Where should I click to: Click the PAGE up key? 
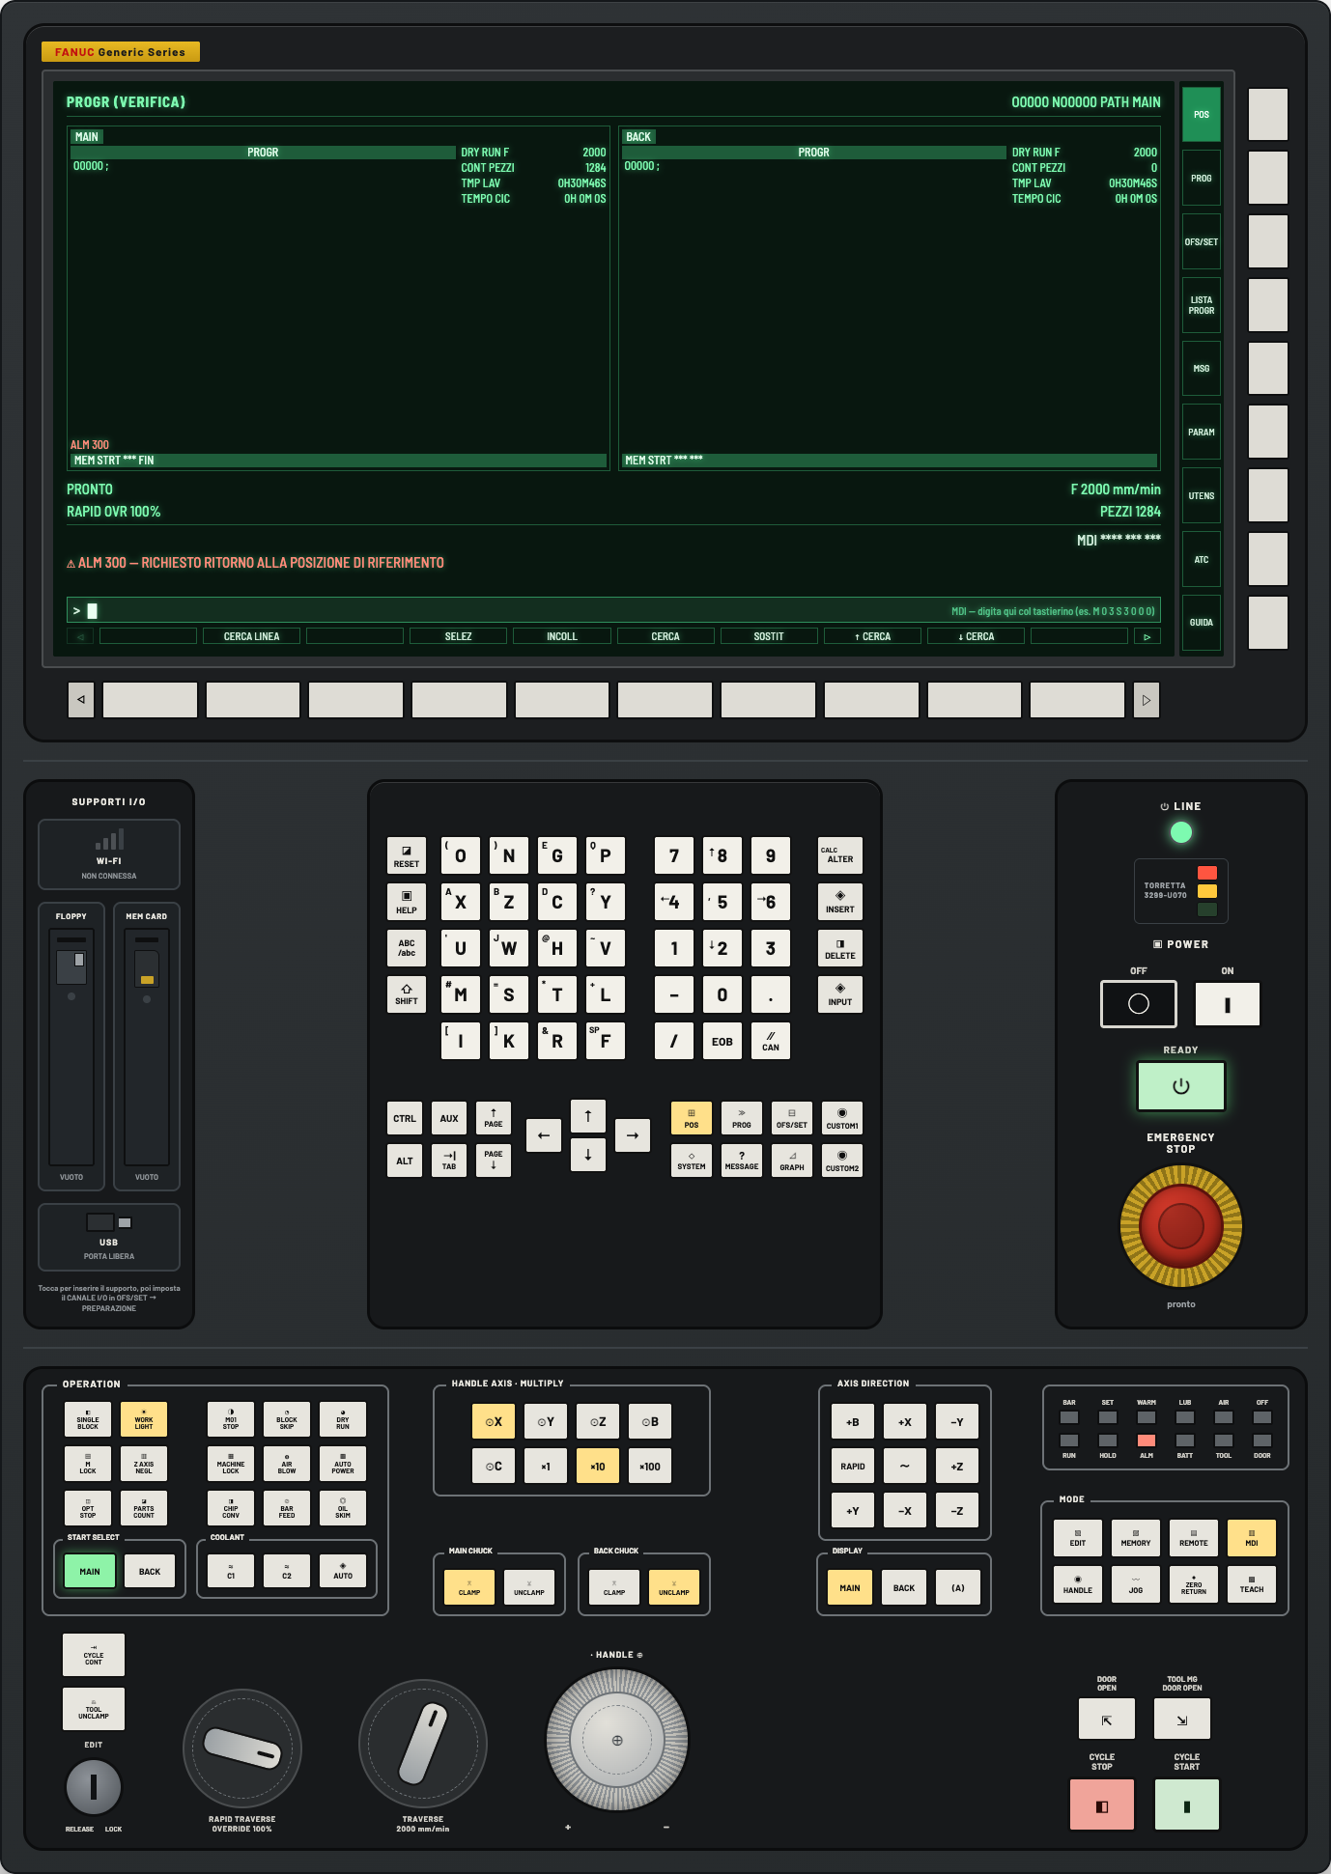494,1118
